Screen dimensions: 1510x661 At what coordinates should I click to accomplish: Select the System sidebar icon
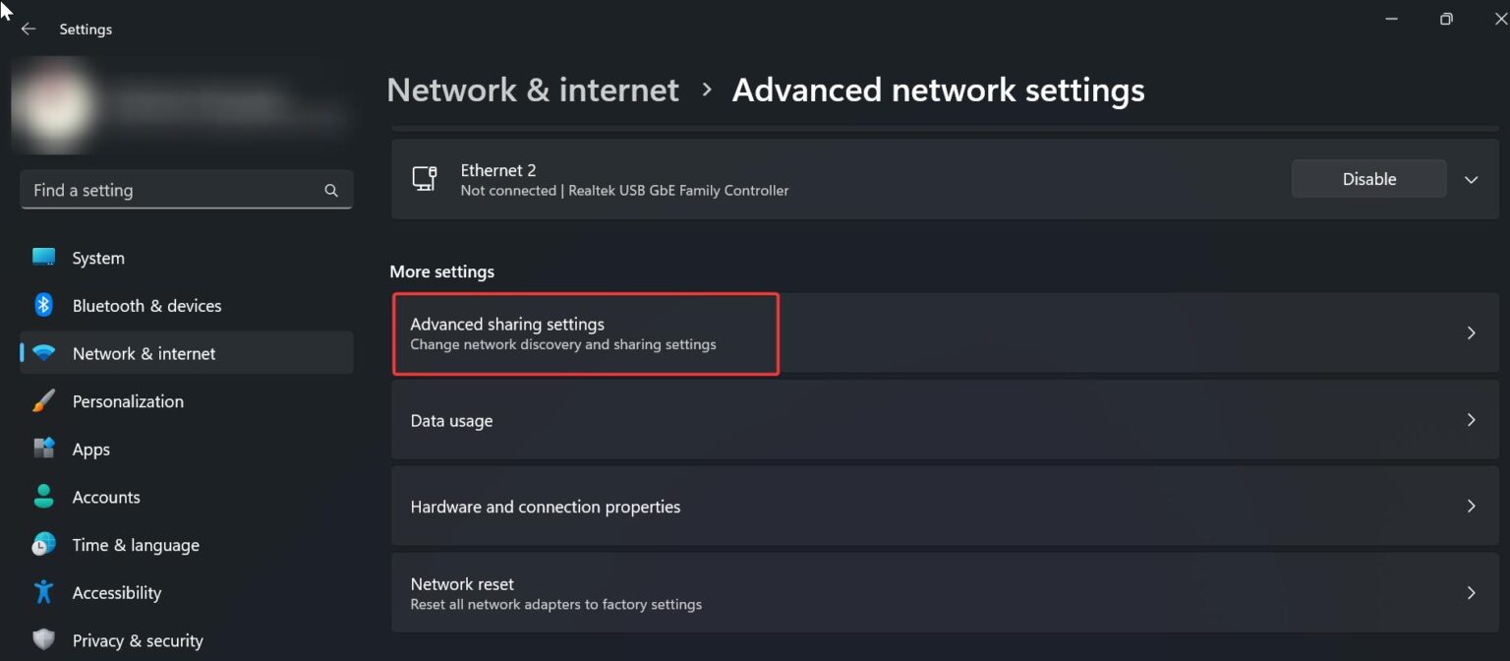coord(43,258)
